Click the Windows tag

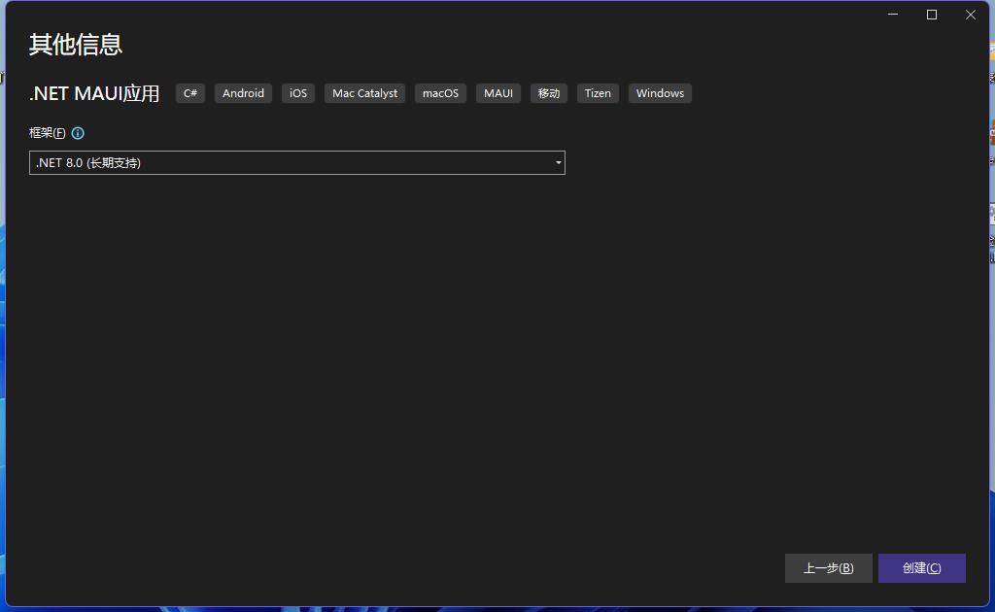(660, 93)
